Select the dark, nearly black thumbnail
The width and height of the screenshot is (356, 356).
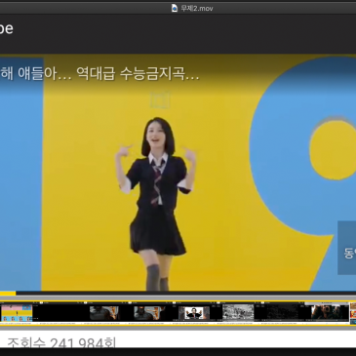[282, 313]
